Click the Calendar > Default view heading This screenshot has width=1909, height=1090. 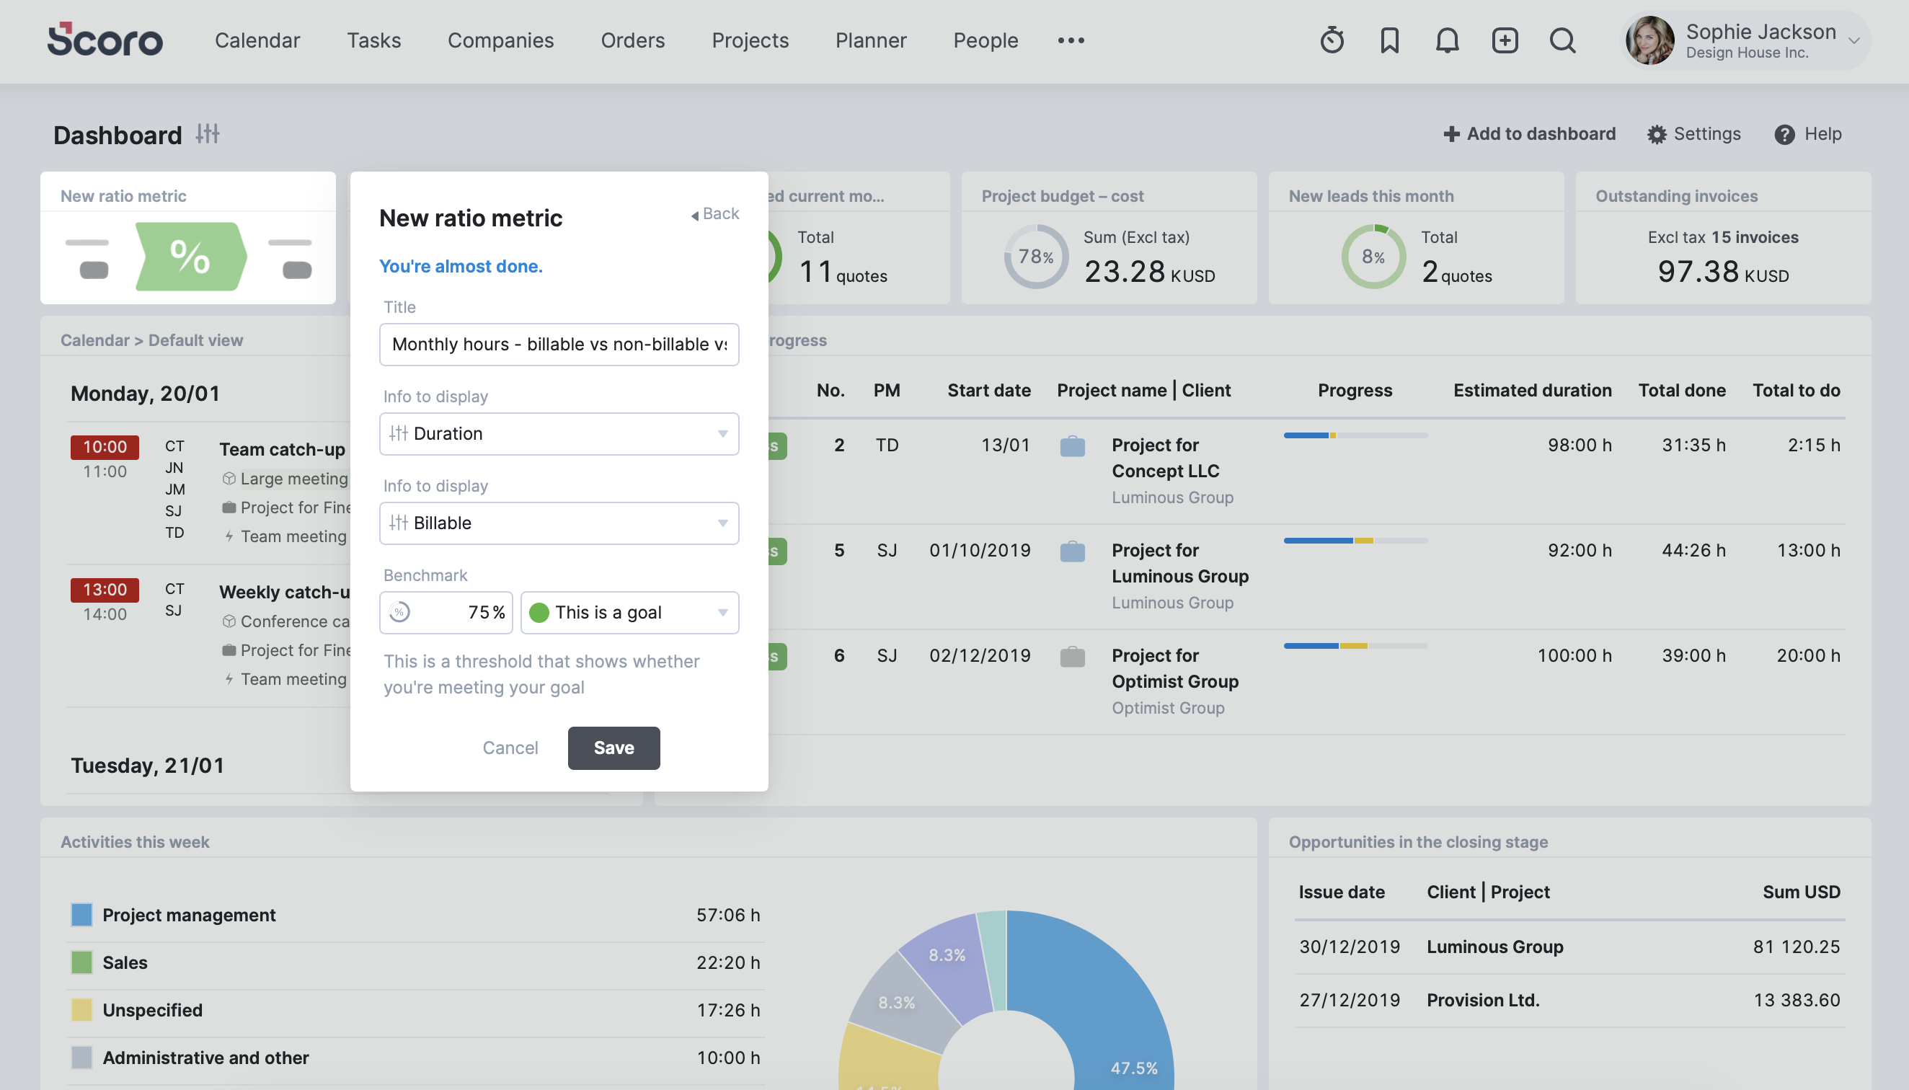click(x=151, y=340)
